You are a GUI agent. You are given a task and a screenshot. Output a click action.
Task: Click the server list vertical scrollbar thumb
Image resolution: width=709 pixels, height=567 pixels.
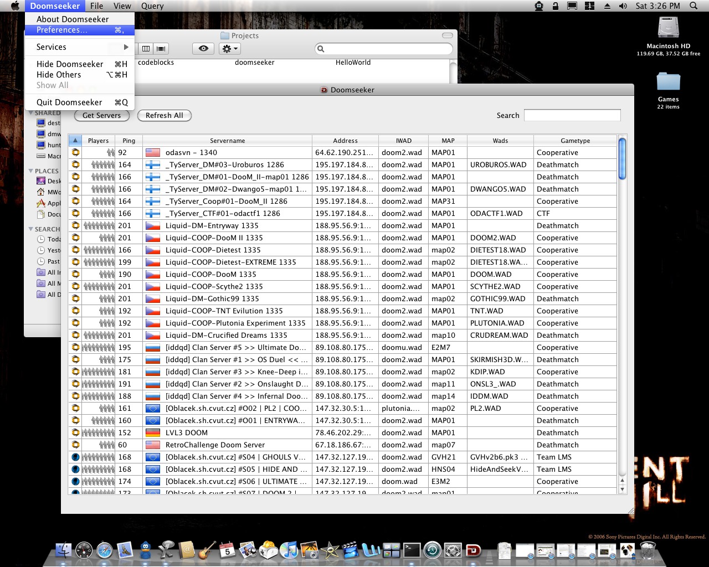click(622, 159)
